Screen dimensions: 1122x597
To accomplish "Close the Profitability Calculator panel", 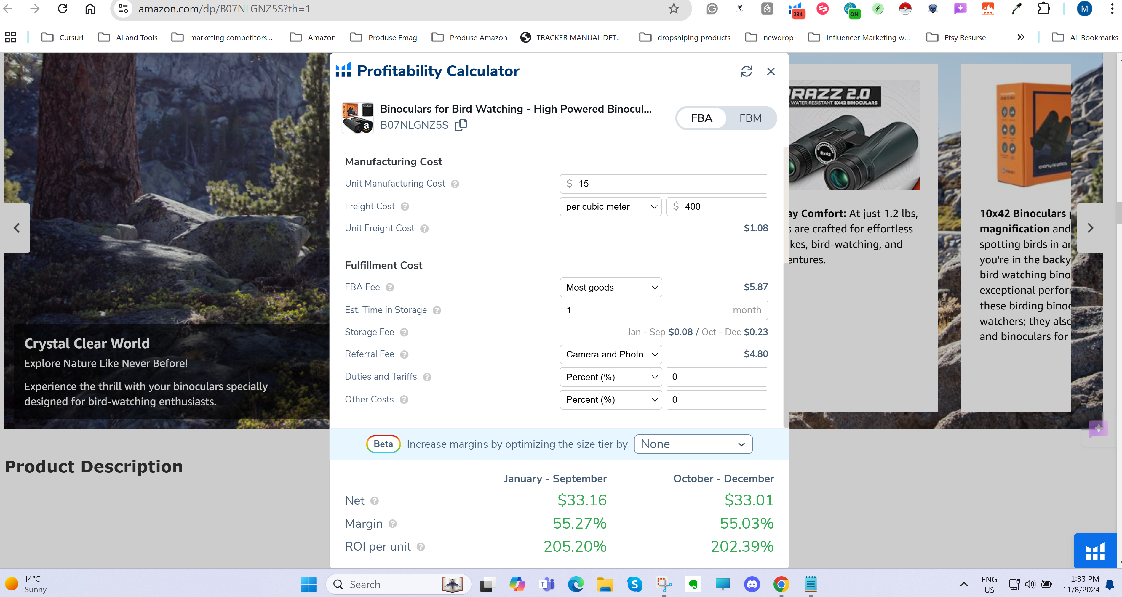I will (x=771, y=71).
